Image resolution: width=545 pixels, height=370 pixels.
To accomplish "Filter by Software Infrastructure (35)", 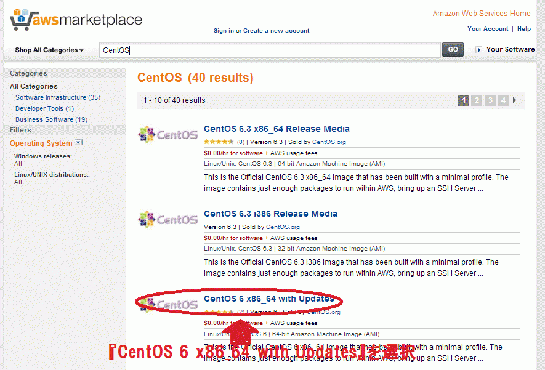I will 58,98.
